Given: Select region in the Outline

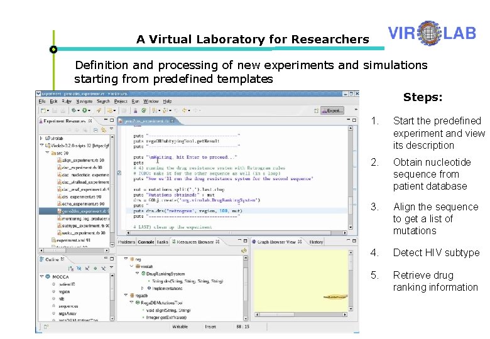Looking at the screenshot, I should coord(61,291).
